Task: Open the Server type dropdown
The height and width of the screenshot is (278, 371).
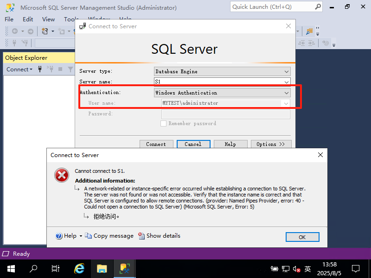Action: coord(286,71)
